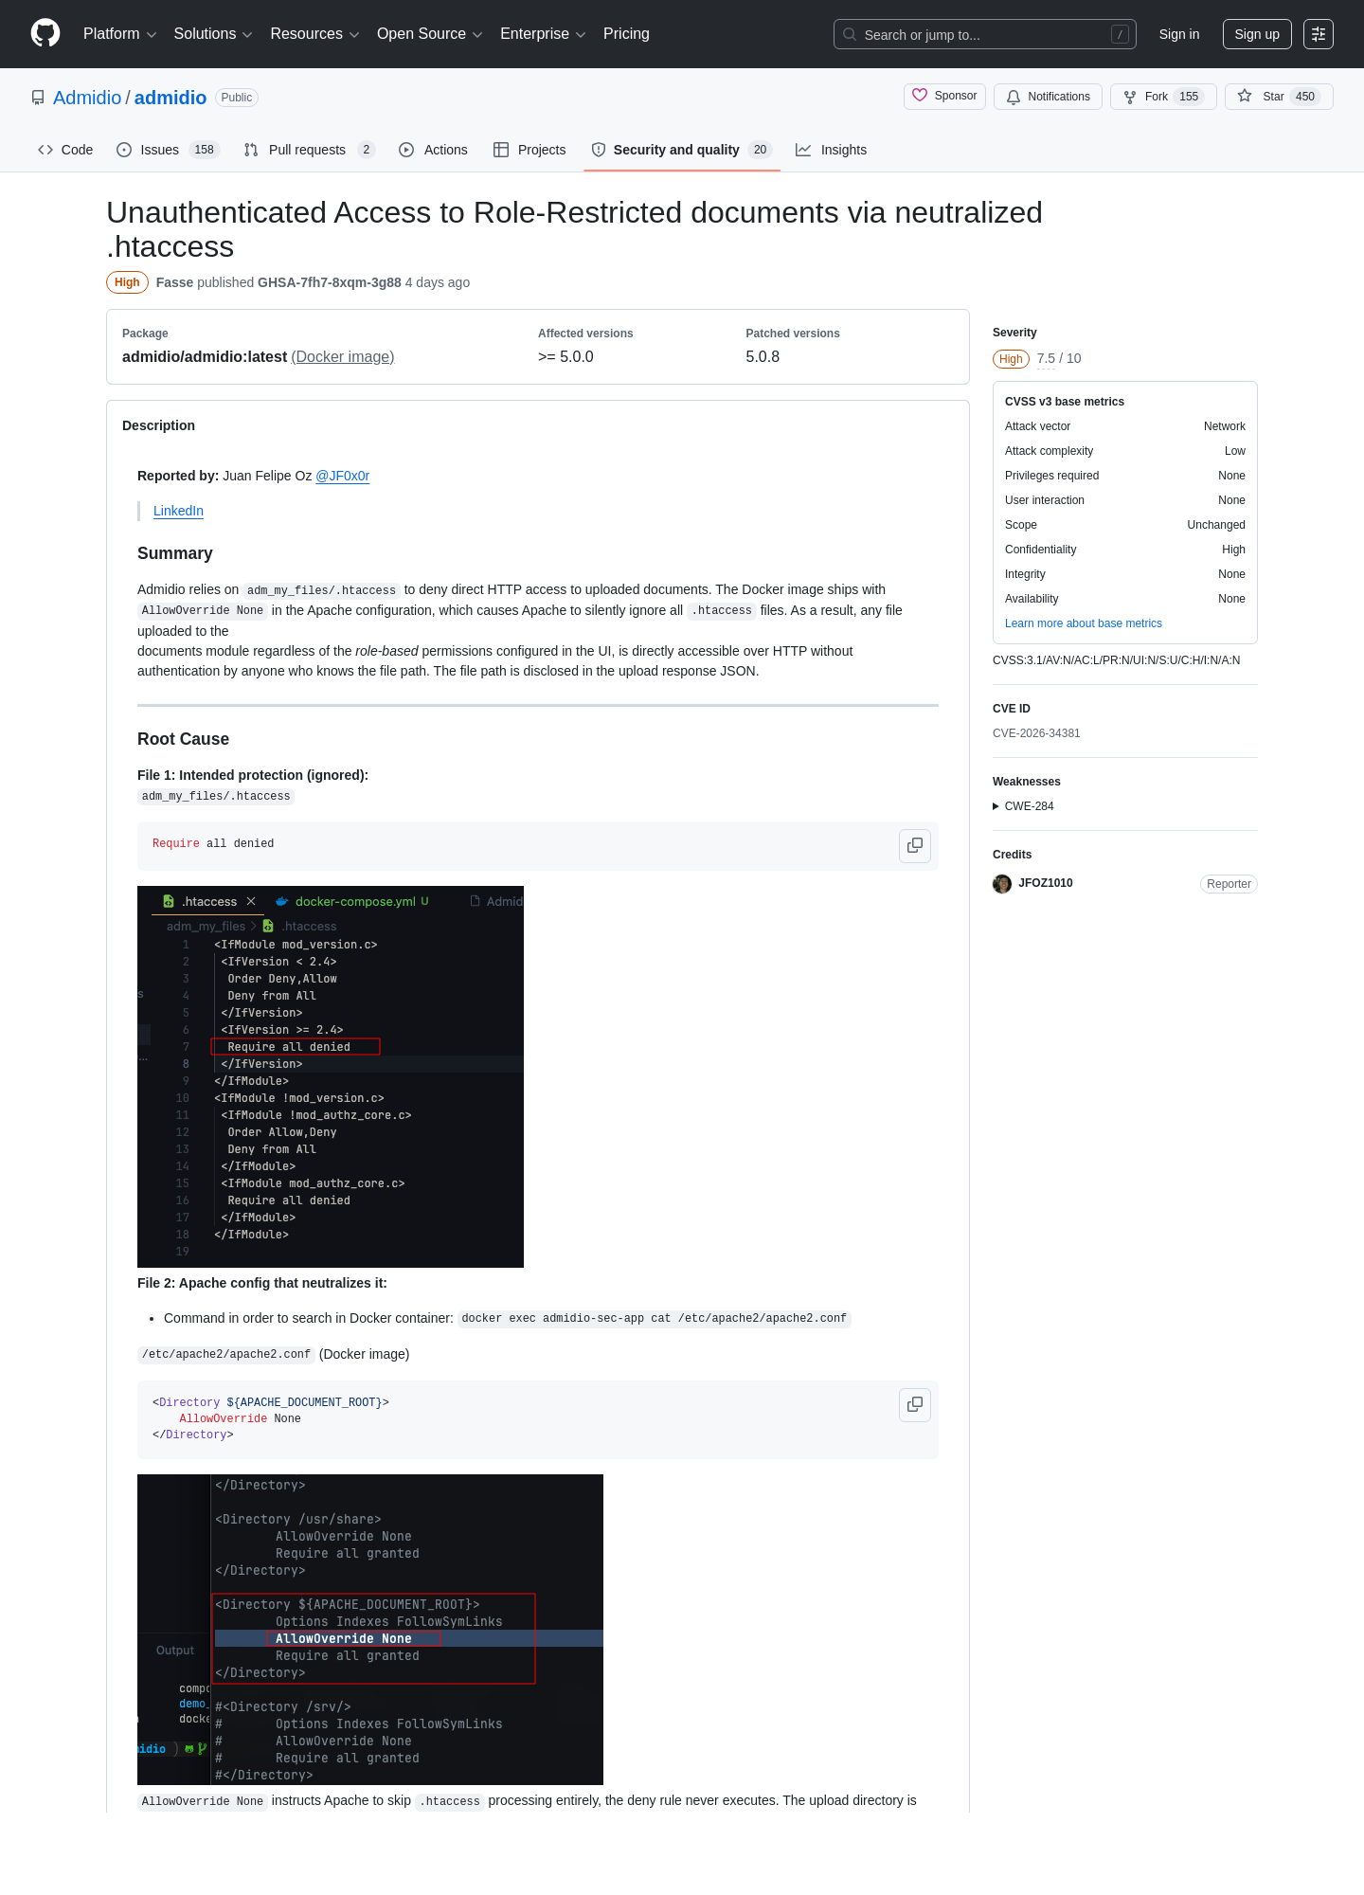Focus the Search or jump to field
The width and height of the screenshot is (1364, 1895).
point(984,34)
